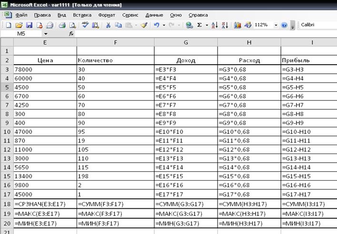The image size is (337, 234).
Task: Click the New workbook icon
Action: (x=9, y=25)
